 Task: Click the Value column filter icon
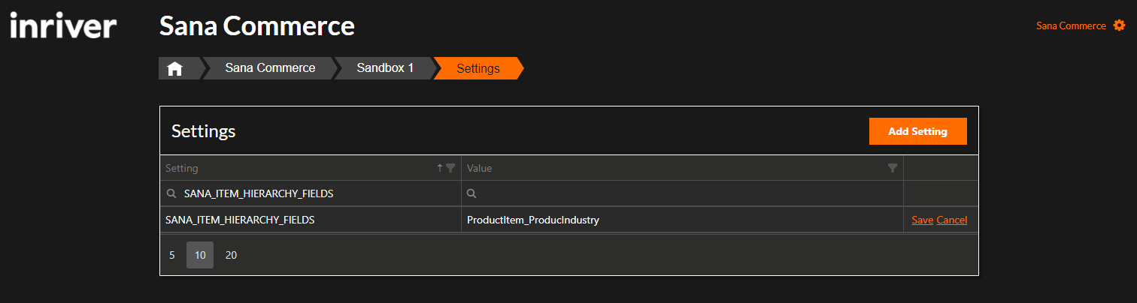[x=893, y=168]
